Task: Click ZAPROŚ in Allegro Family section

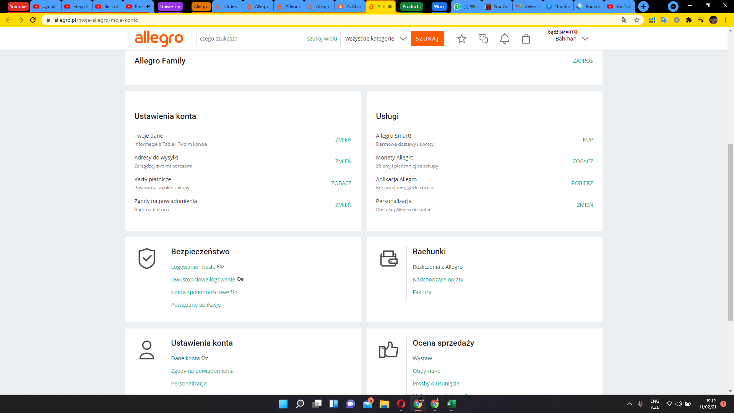Action: coord(582,60)
